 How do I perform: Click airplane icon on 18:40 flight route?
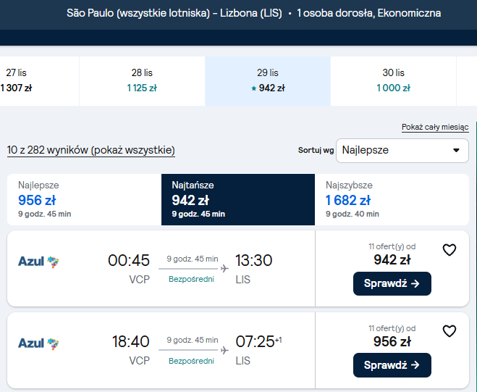[x=224, y=350]
